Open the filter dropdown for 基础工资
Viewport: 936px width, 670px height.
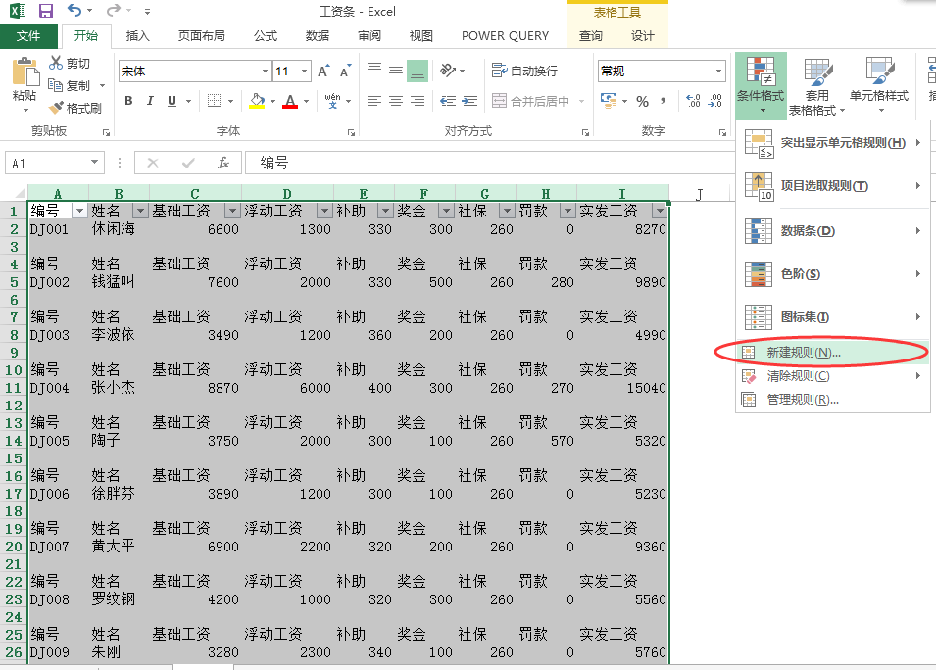coord(232,211)
